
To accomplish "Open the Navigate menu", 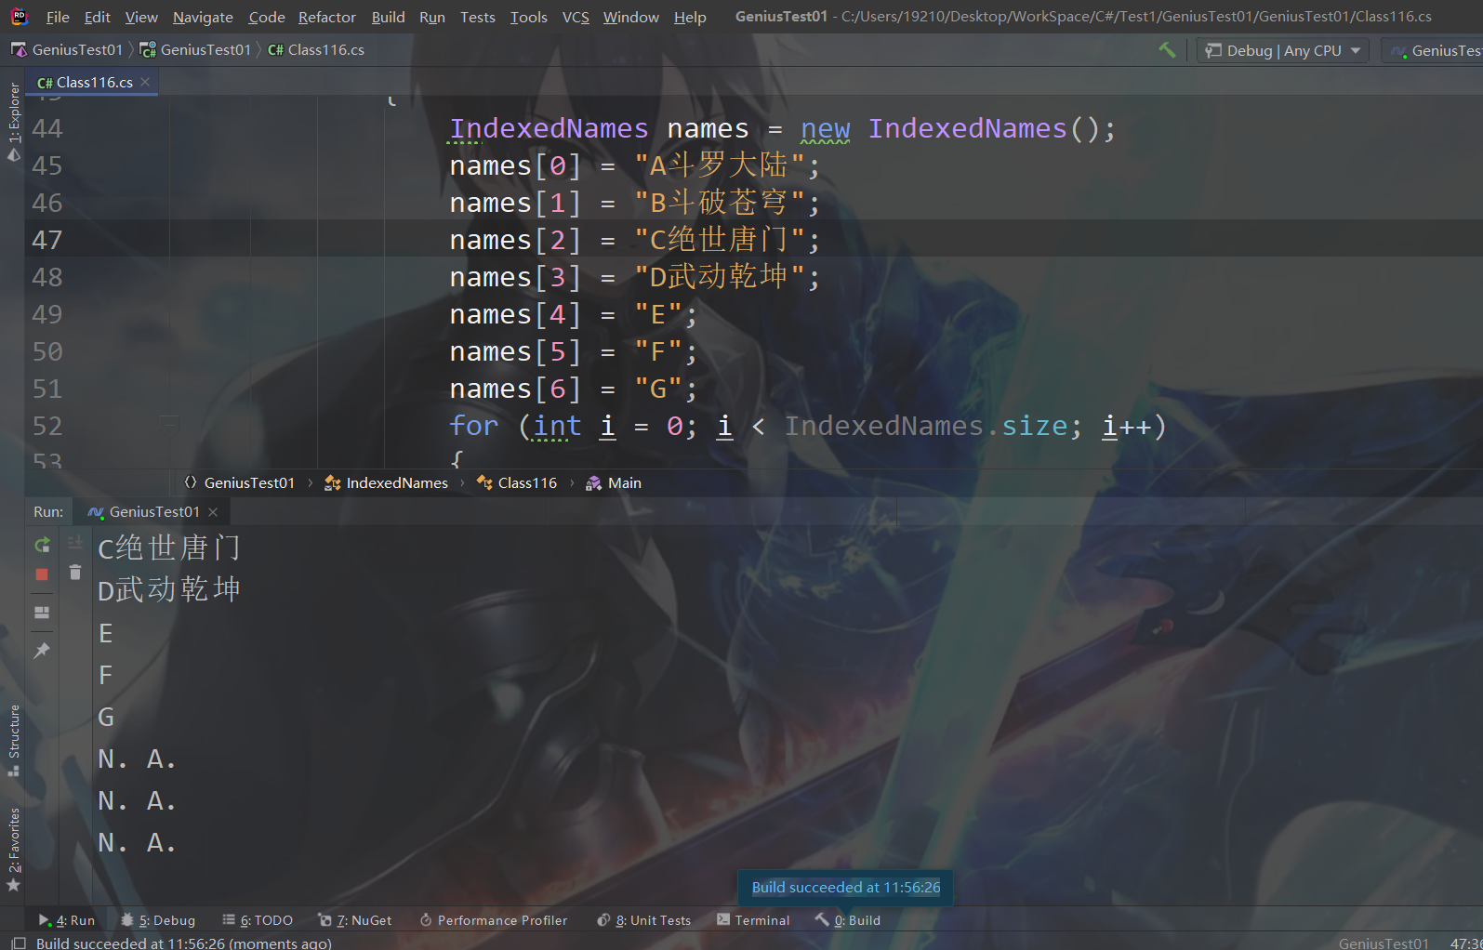I will [203, 17].
